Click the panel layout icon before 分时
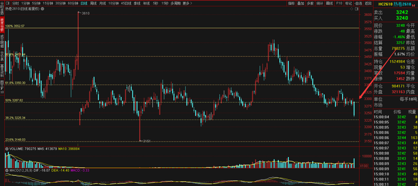 point(7,3)
